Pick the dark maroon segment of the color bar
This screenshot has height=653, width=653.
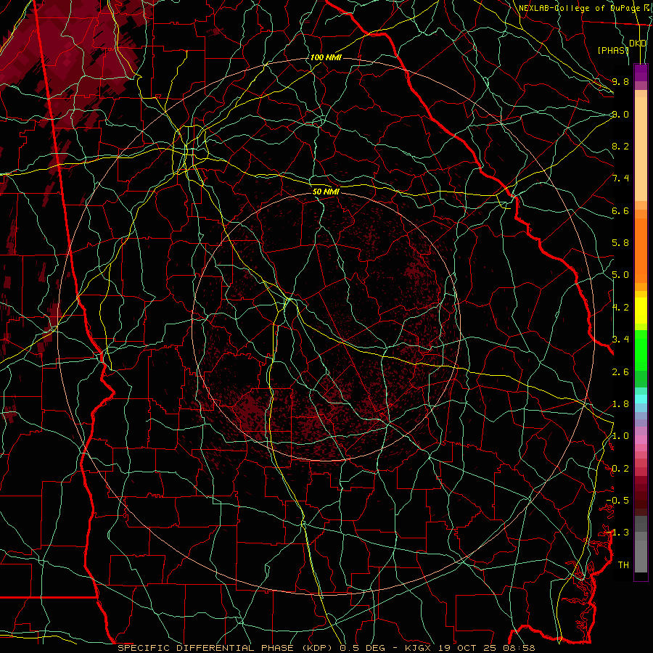641,496
